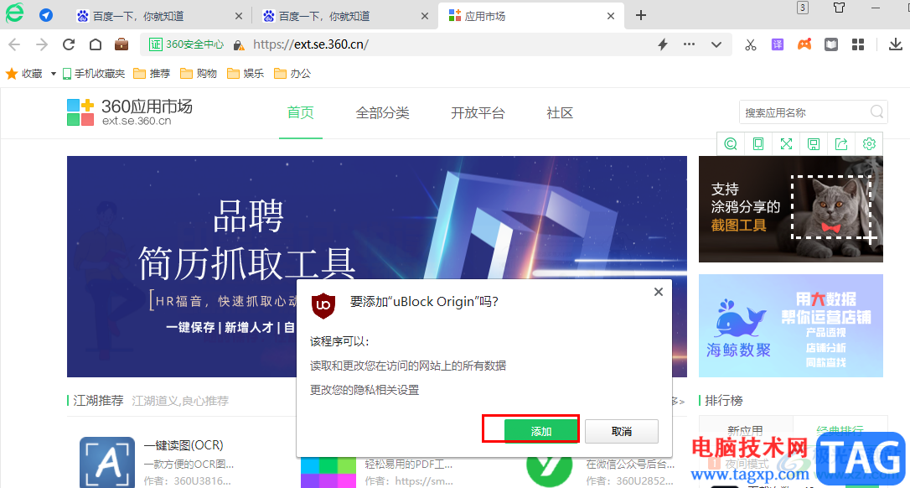
Task: Click the scissors screenshot icon
Action: click(x=751, y=44)
